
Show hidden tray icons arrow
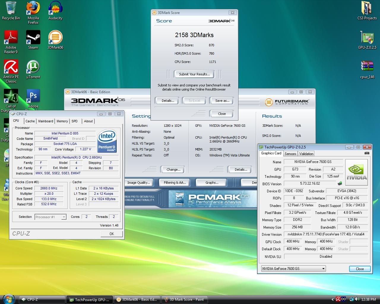pos(332,299)
